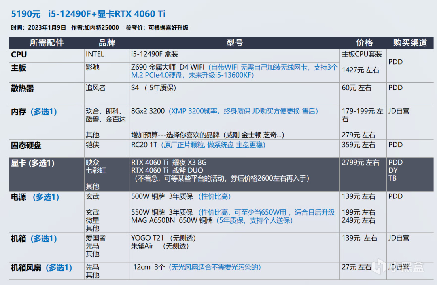Click the '2799元 左右' price

pos(361,162)
